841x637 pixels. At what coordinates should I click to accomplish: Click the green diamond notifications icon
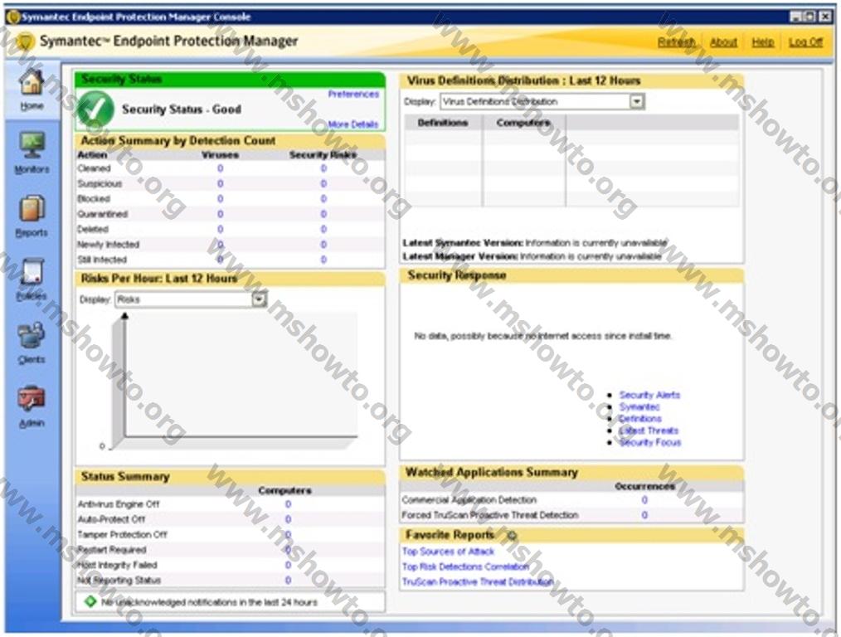(90, 601)
